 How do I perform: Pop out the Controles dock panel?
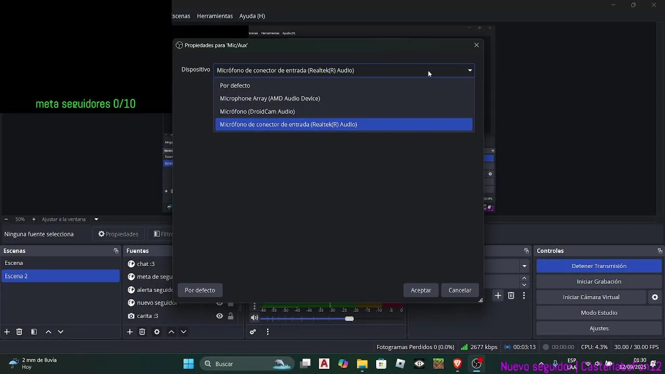click(x=660, y=251)
